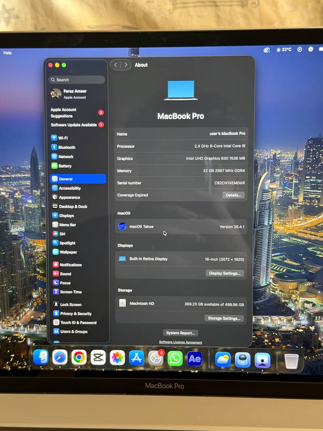This screenshot has width=323, height=431.
Task: Launch After Effects from the Dock
Action: pyautogui.click(x=194, y=359)
